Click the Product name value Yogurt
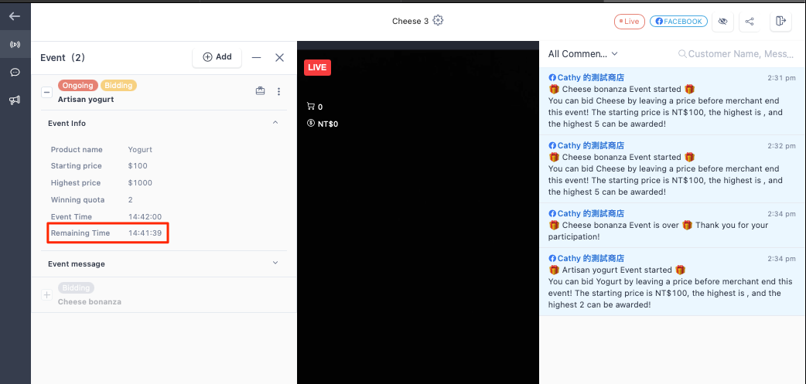The width and height of the screenshot is (806, 384). [140, 150]
